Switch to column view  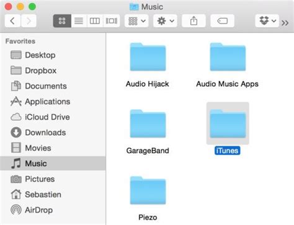pyautogui.click(x=95, y=21)
